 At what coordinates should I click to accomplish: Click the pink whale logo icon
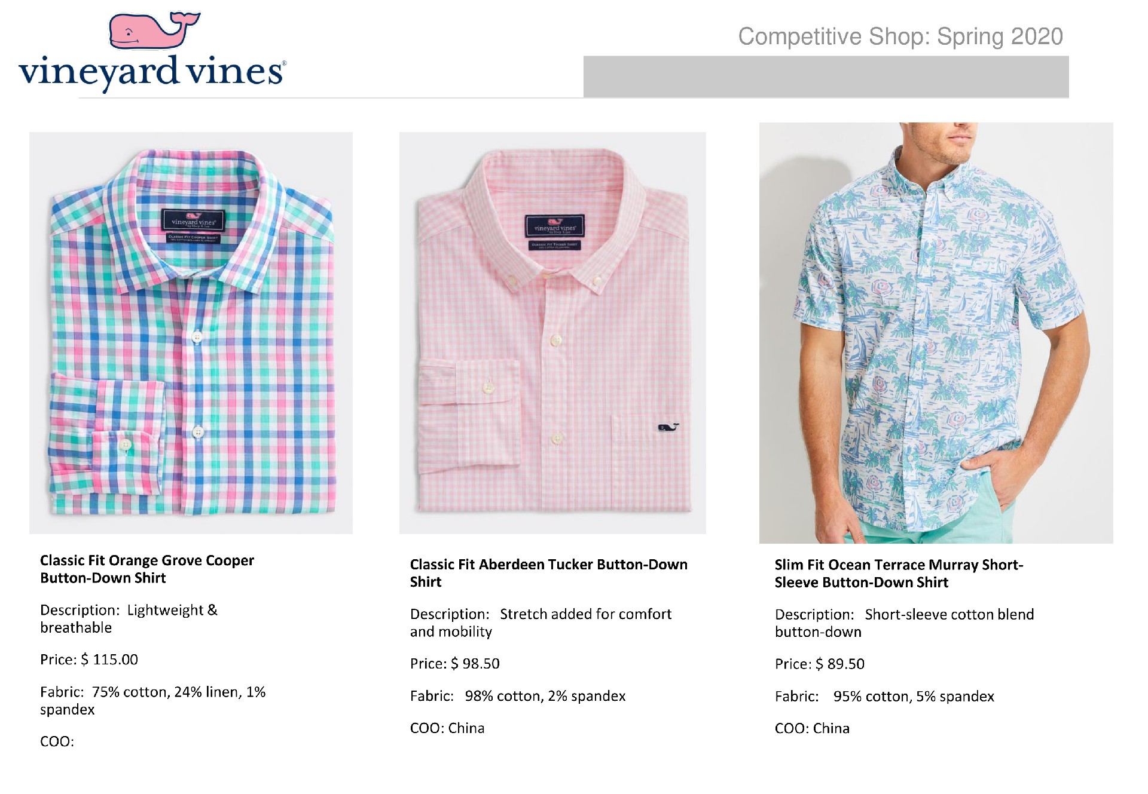point(154,30)
